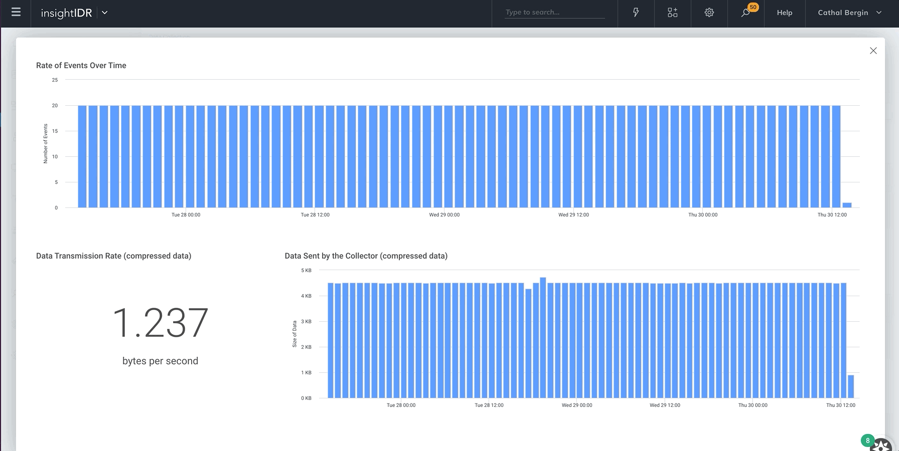Focus the 'Type to search' field

554,13
